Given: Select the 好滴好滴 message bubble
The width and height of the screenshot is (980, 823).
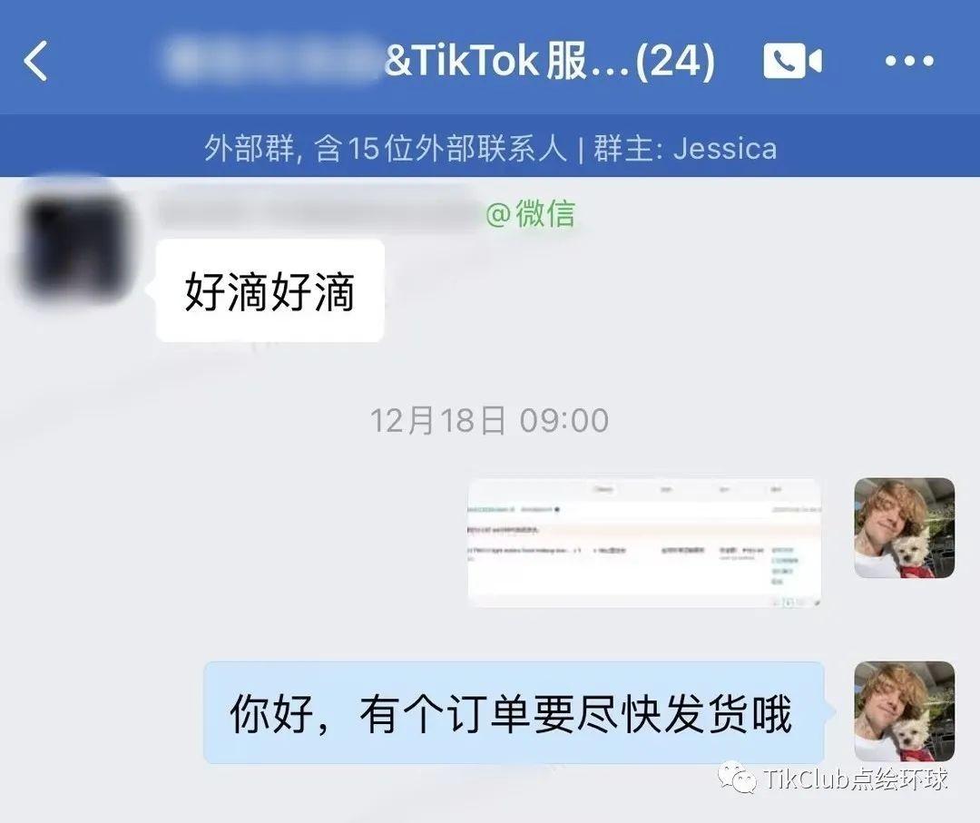Looking at the screenshot, I should point(270,290).
